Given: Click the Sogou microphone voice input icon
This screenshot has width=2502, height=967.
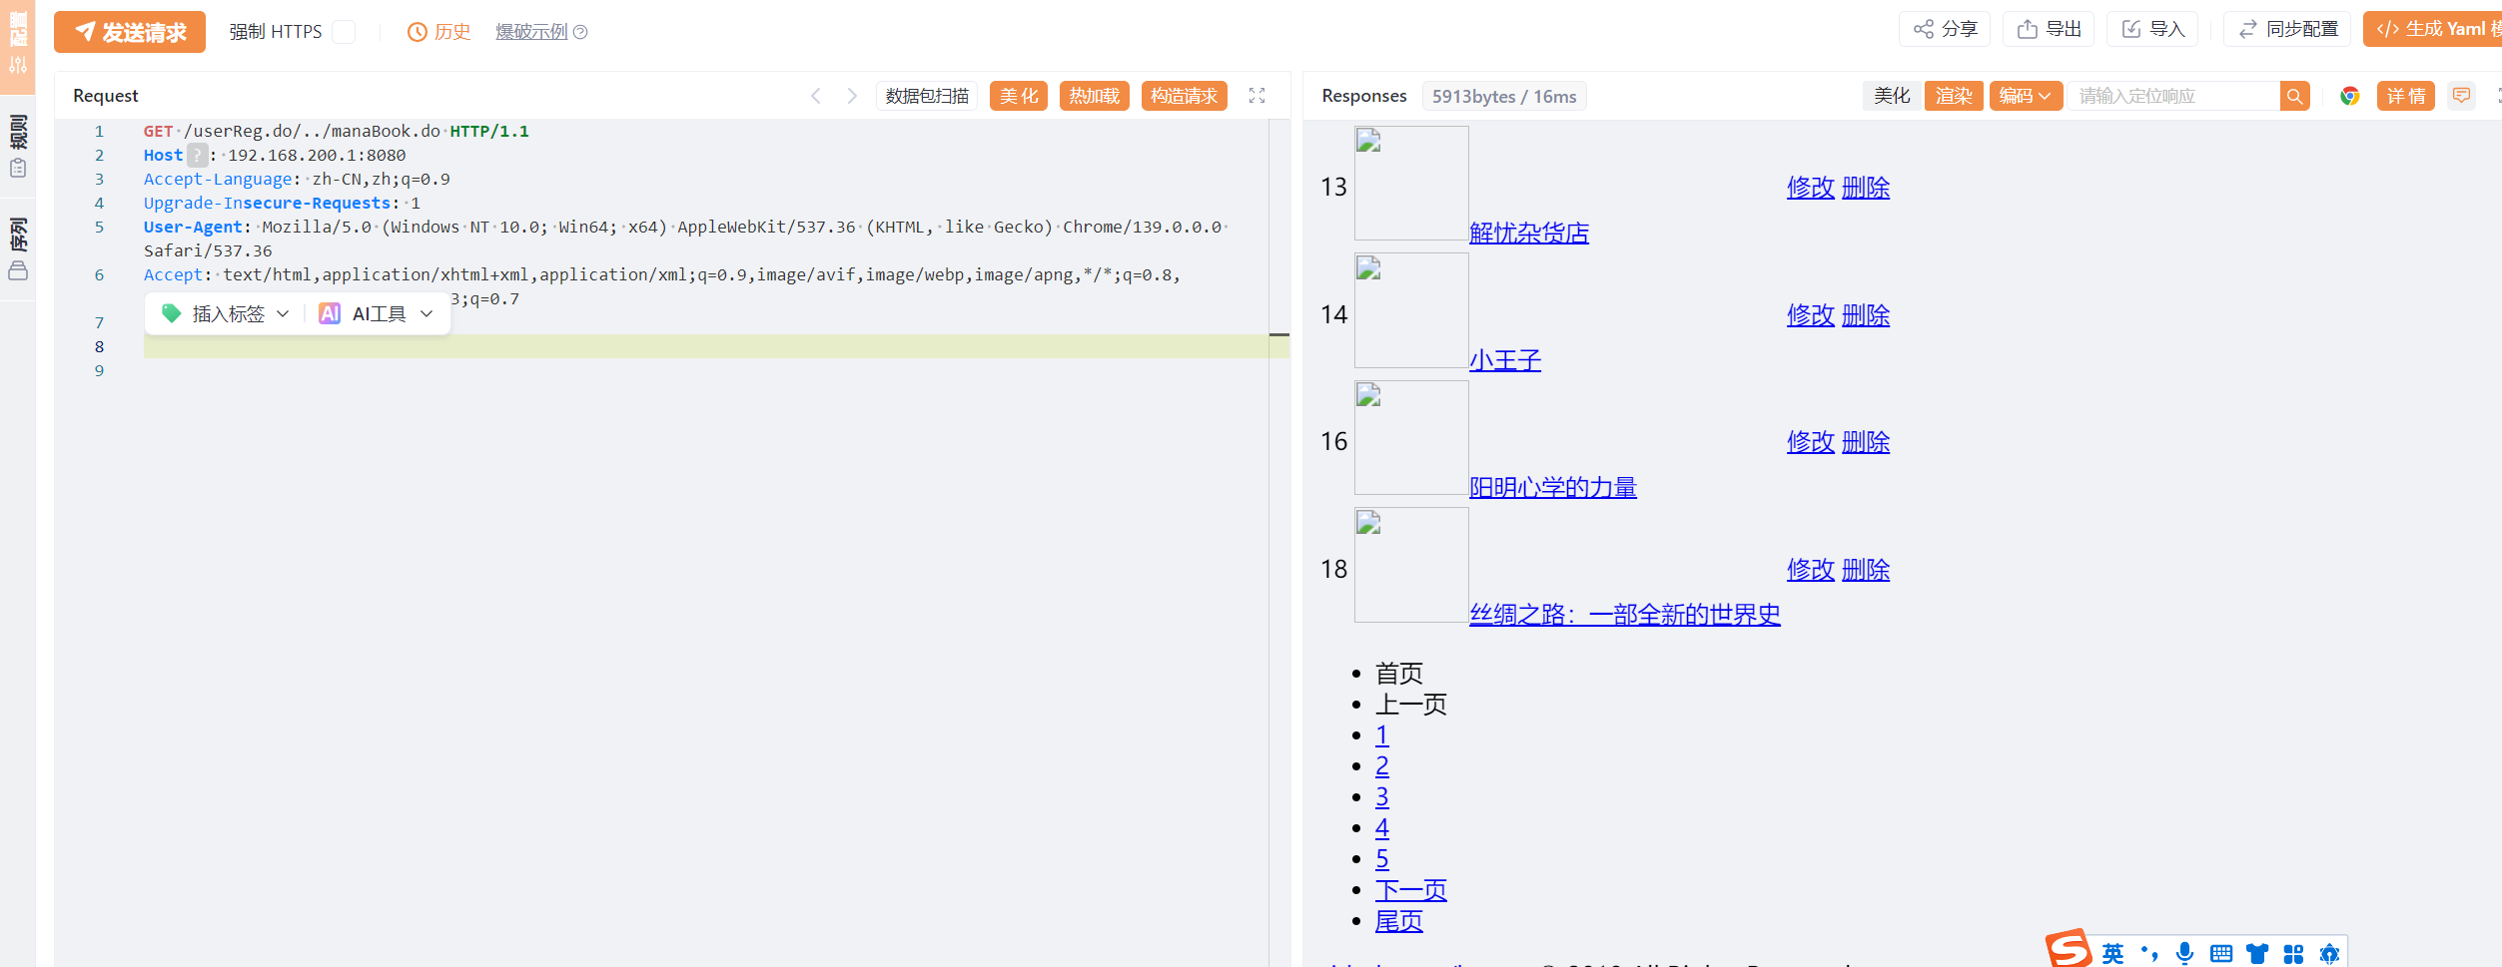Looking at the screenshot, I should click(x=2184, y=953).
